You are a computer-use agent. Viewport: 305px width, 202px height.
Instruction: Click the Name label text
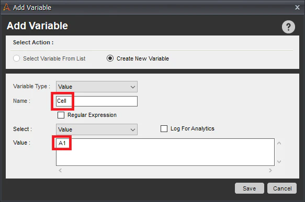(x=21, y=101)
